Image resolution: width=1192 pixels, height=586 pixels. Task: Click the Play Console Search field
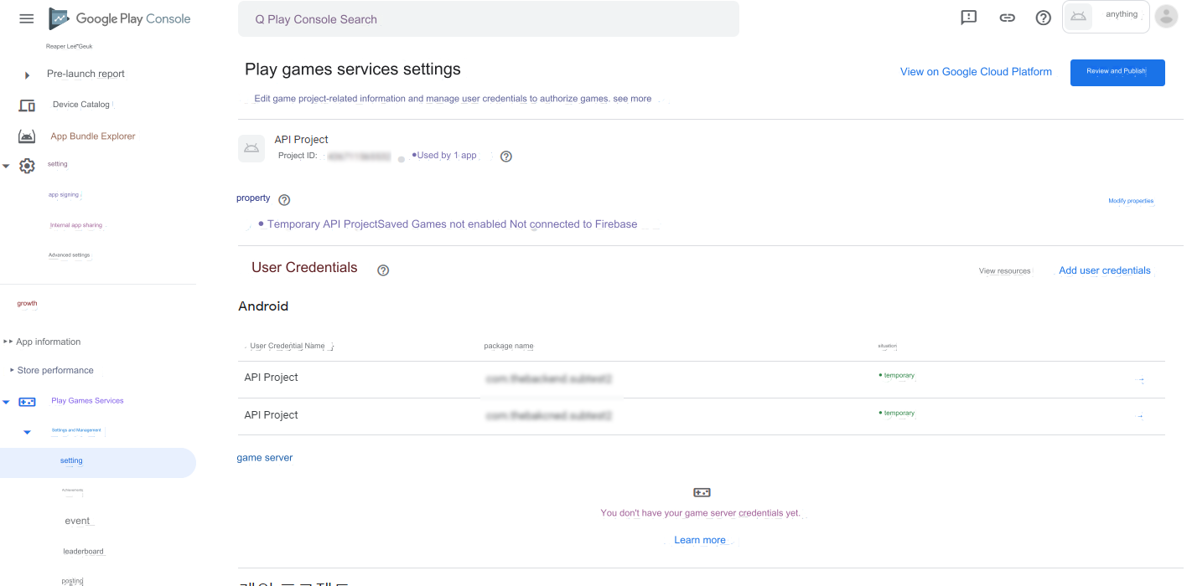coord(488,19)
